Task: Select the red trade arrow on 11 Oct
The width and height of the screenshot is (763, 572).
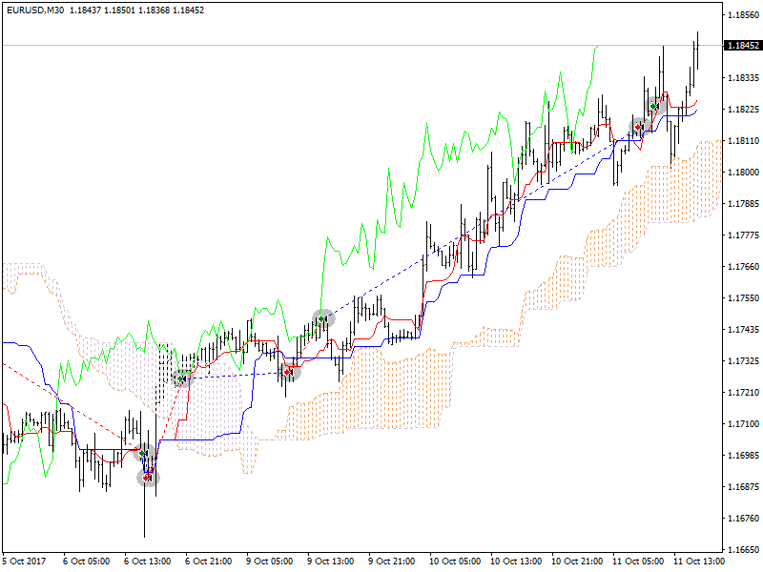Action: pos(638,126)
